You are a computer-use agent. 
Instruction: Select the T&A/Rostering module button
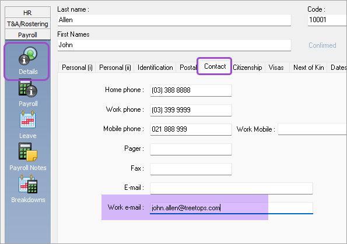click(27, 24)
